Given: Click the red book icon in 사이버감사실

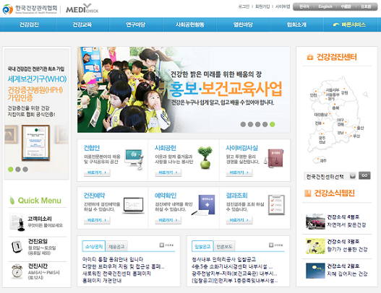Looking at the screenshot, I should point(275,158).
